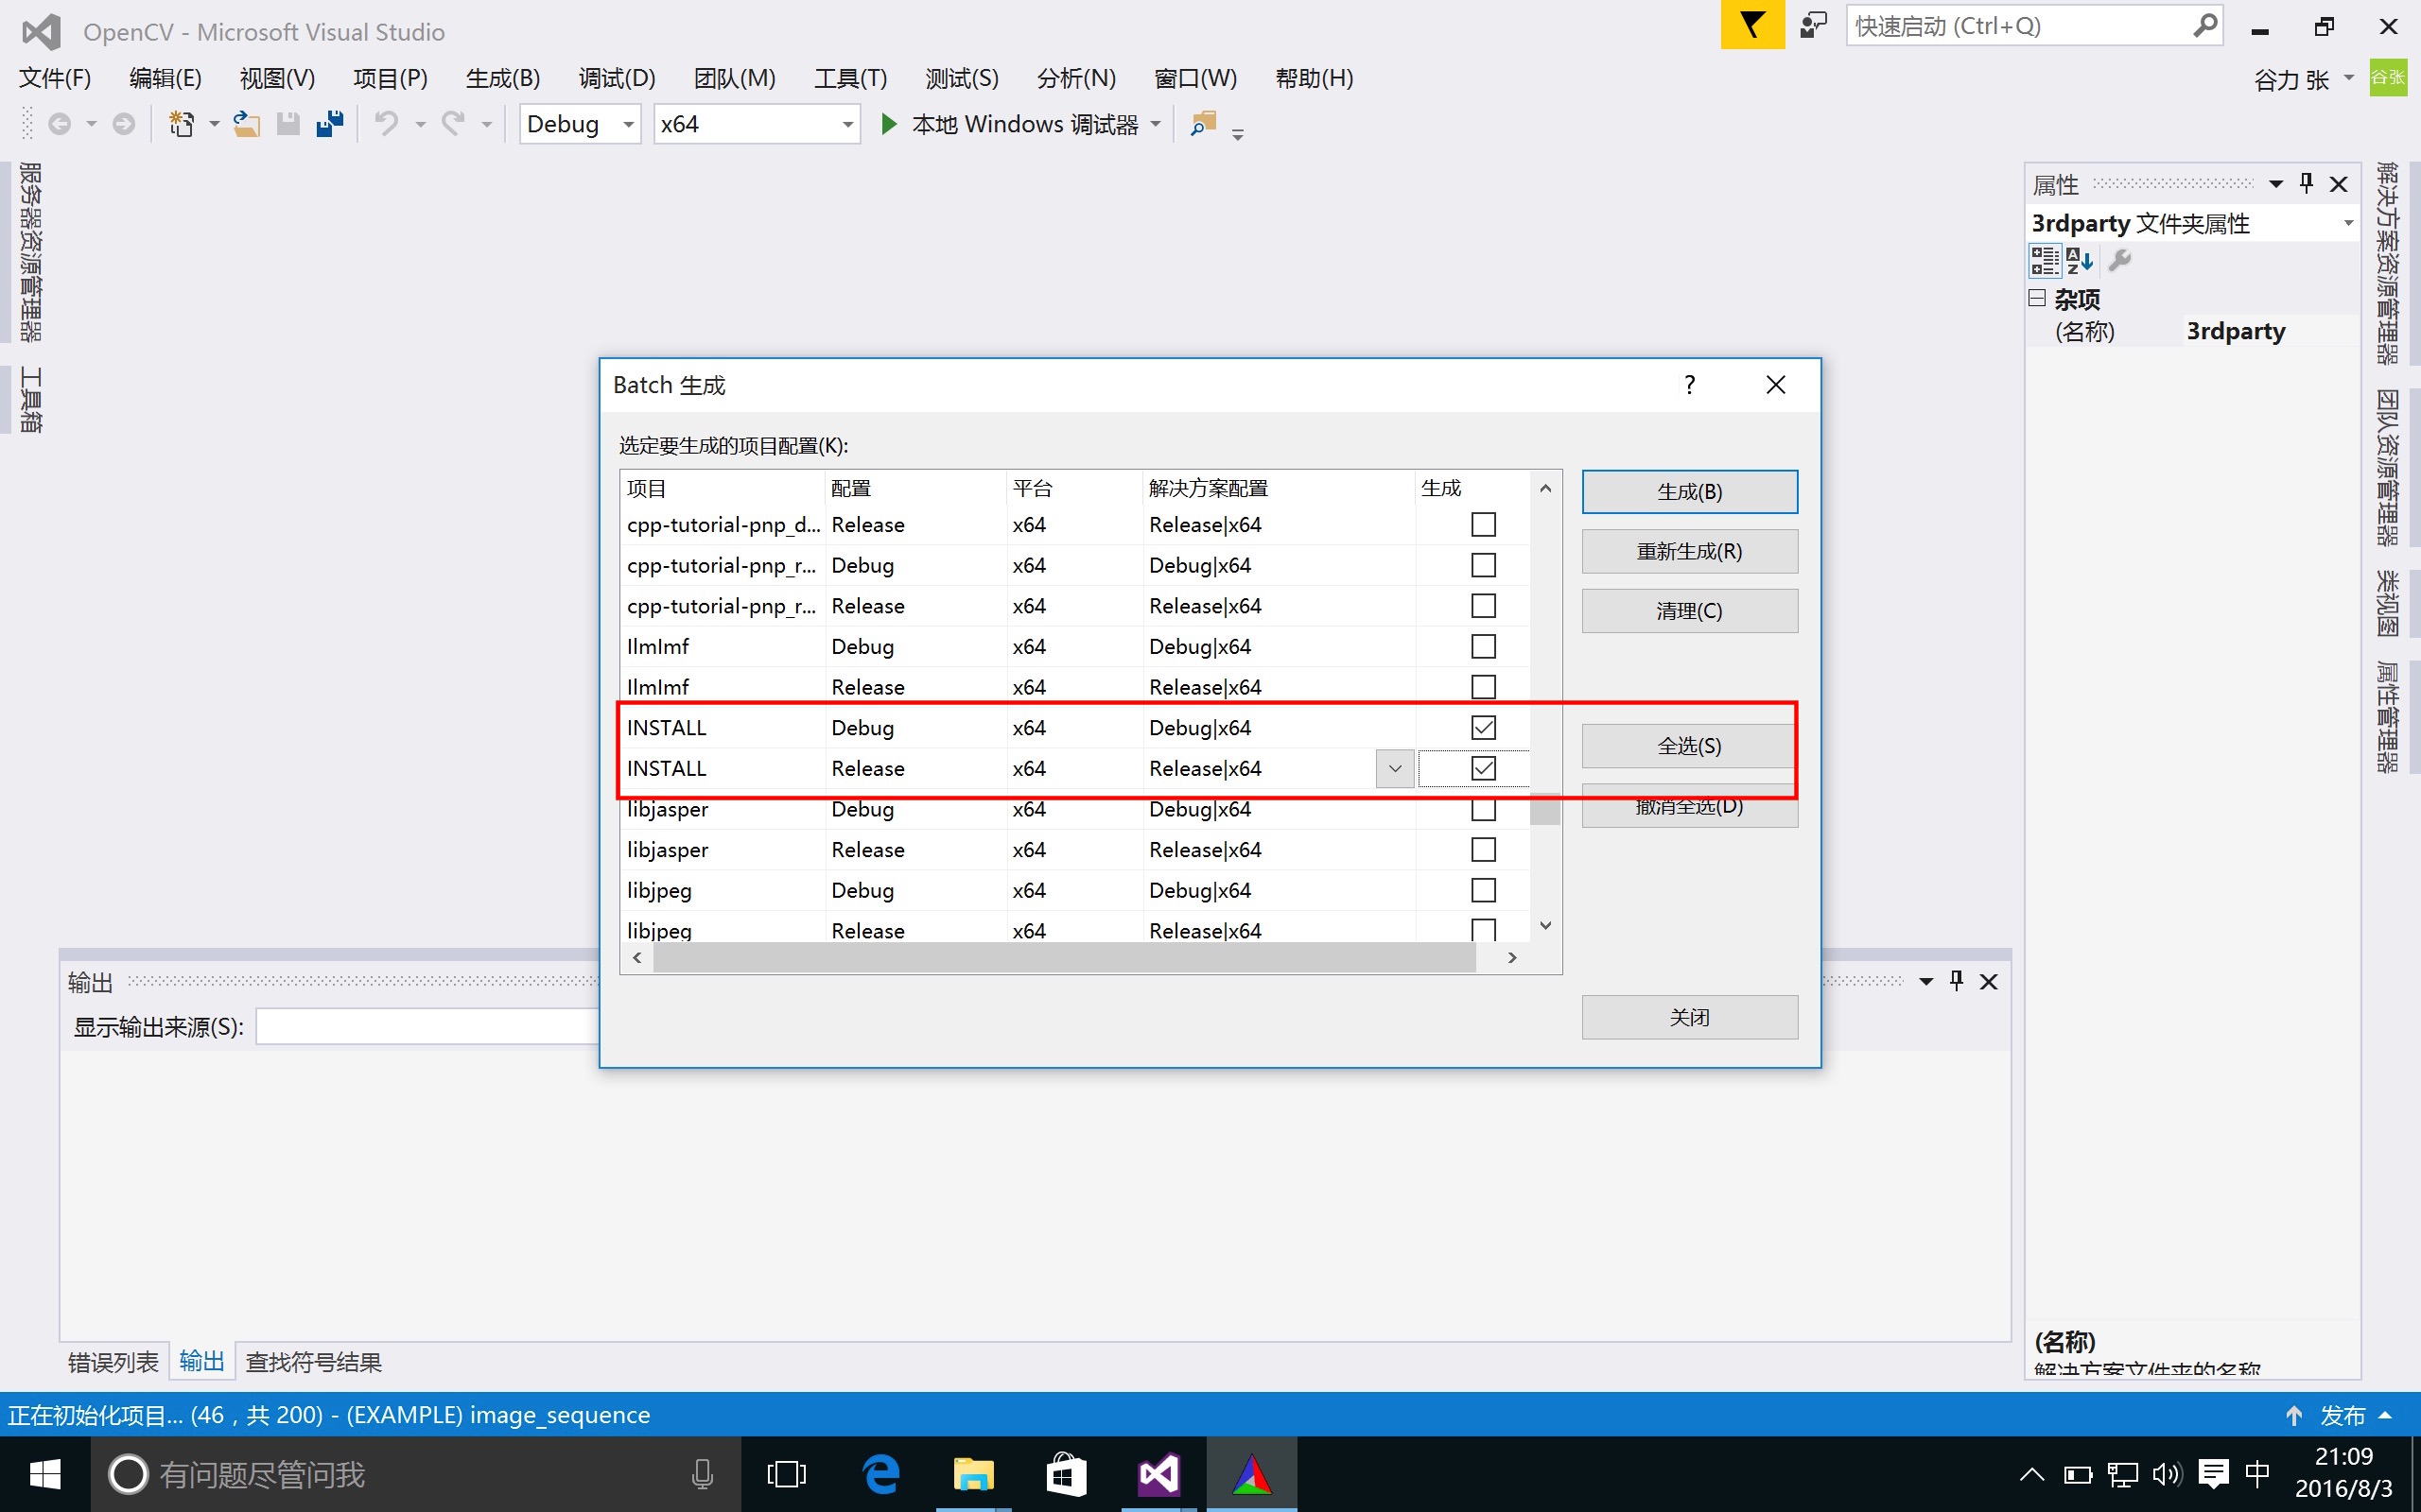Open the 文件(F) menu

[x=55, y=78]
